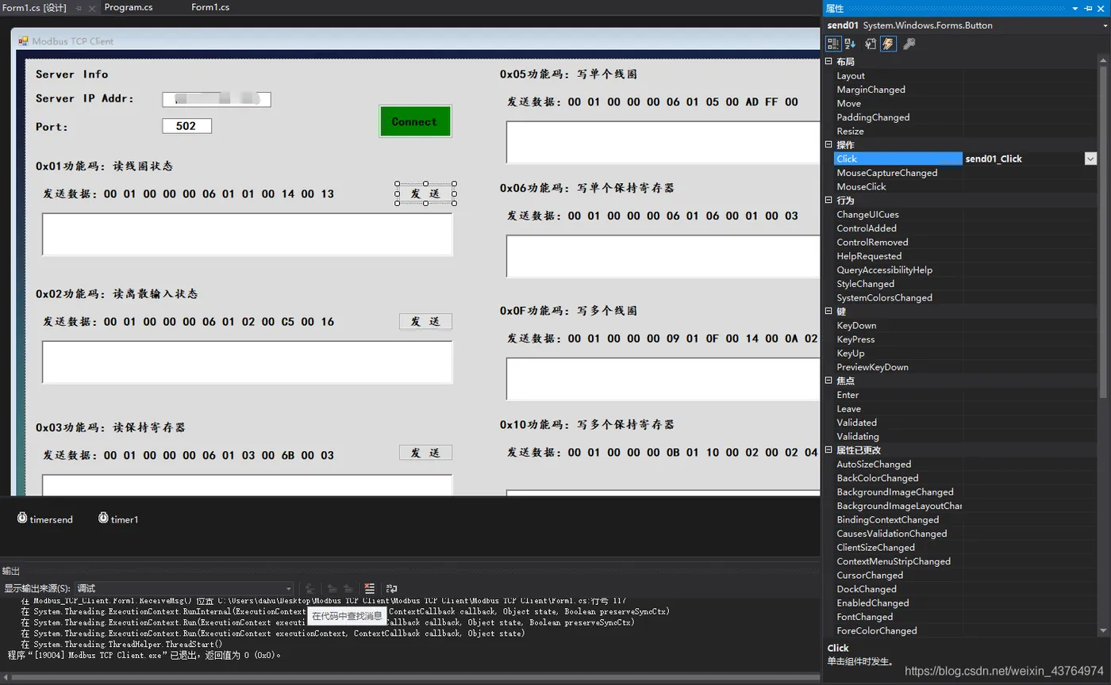
Task: Select the EnabledChanged event row
Action: [x=965, y=603]
